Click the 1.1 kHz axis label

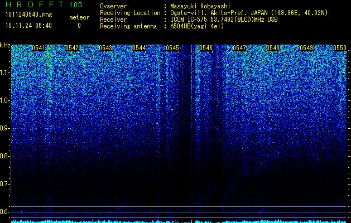(x=4, y=72)
